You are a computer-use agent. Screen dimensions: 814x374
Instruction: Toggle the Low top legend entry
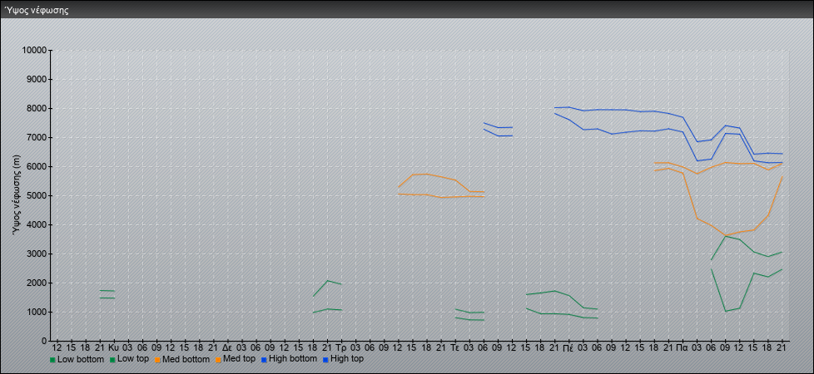(x=129, y=359)
